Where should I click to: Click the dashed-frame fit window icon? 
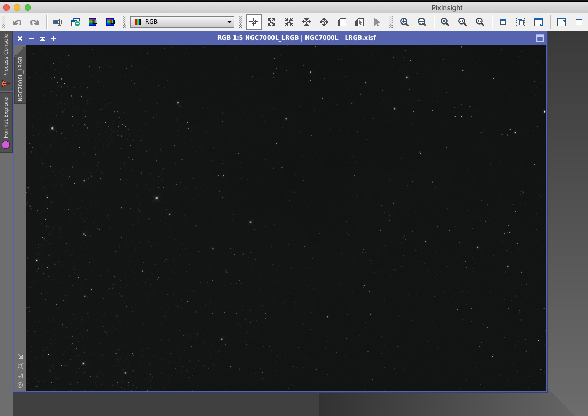pyautogui.click(x=503, y=22)
